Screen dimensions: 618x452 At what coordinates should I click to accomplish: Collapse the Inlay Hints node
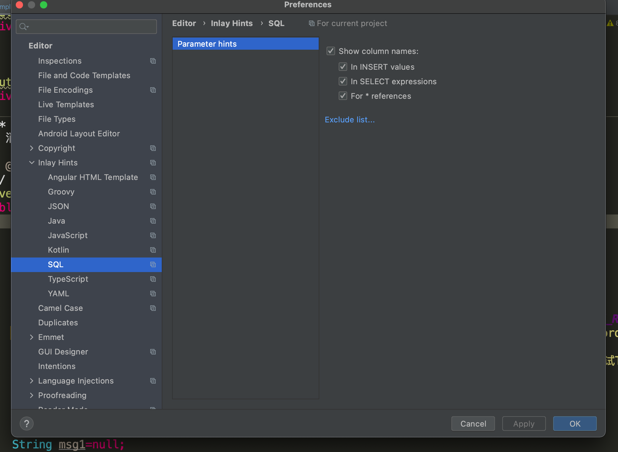coord(32,163)
